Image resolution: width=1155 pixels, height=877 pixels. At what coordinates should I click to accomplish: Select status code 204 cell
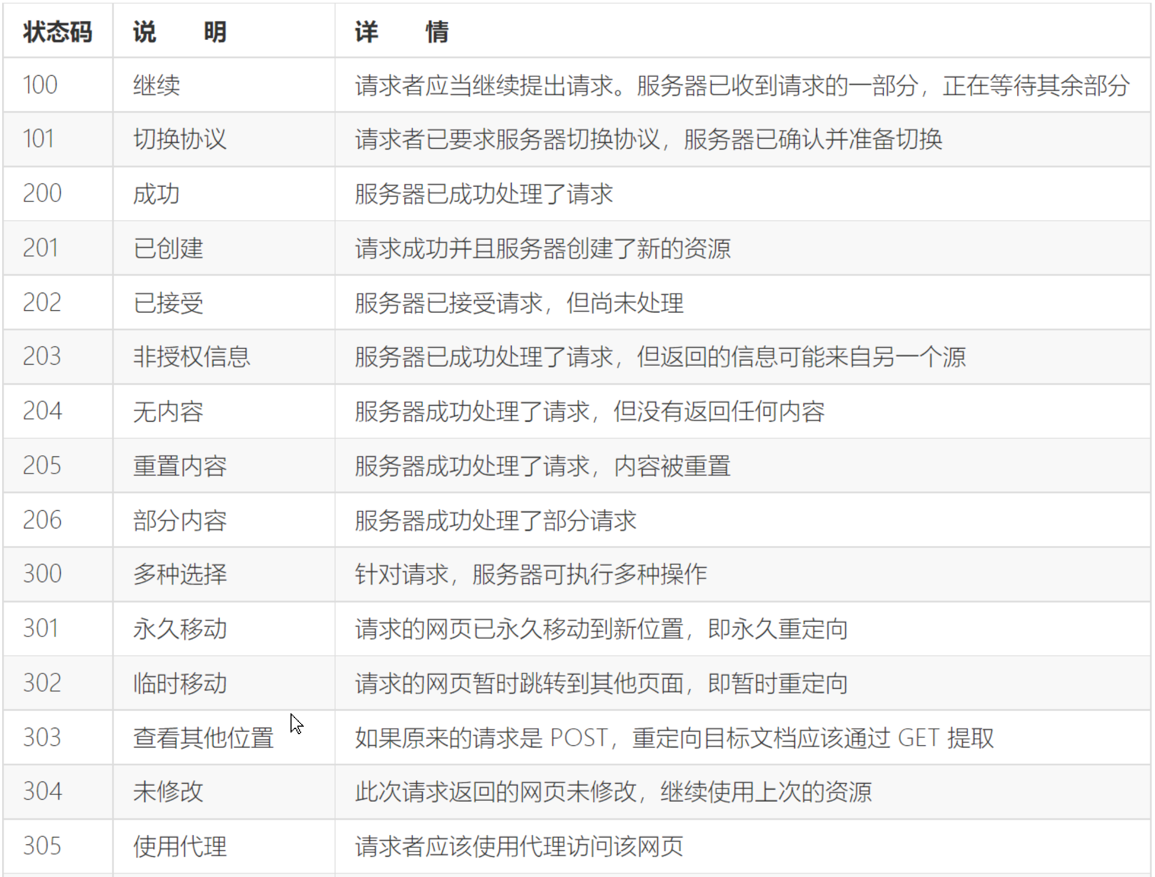[x=42, y=411]
